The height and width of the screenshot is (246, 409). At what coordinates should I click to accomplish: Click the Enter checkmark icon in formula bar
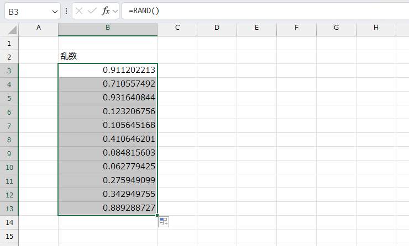tap(92, 11)
